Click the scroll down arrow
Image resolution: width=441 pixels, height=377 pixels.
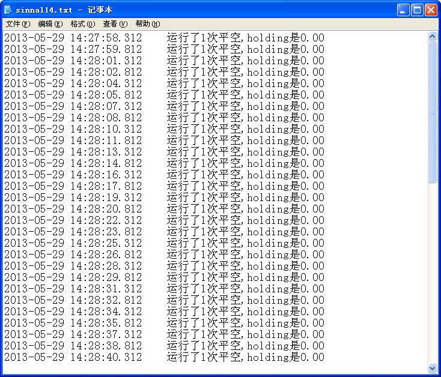tap(432, 368)
